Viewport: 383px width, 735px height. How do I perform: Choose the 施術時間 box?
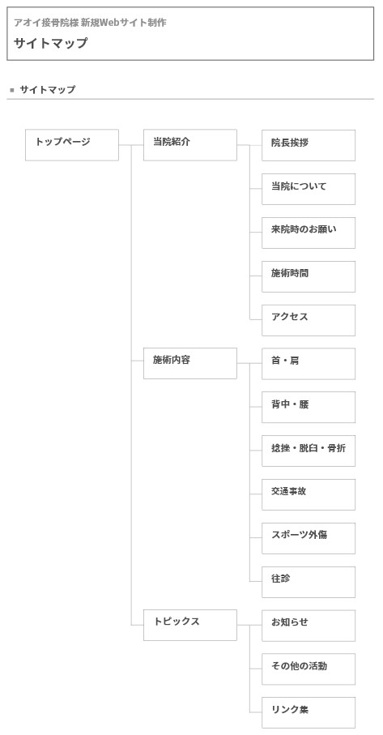[x=308, y=276]
